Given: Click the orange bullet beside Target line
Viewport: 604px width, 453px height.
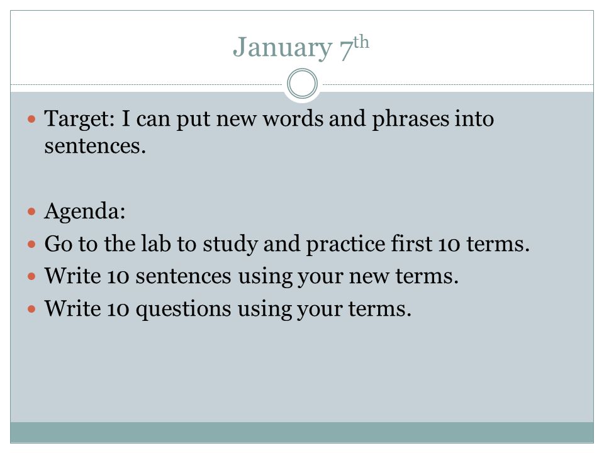Looking at the screenshot, I should [31, 119].
